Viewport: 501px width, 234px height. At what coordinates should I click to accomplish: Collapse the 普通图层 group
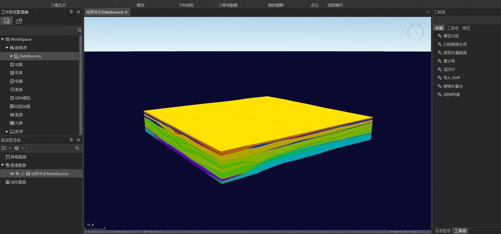[3, 165]
